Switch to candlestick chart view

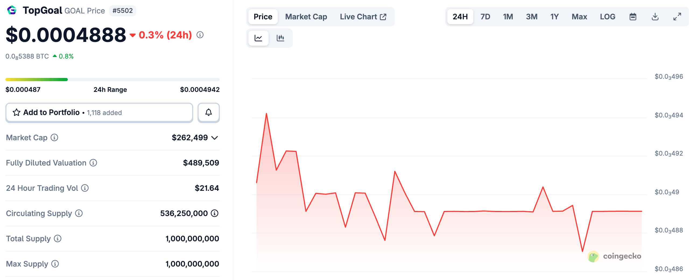coord(280,38)
